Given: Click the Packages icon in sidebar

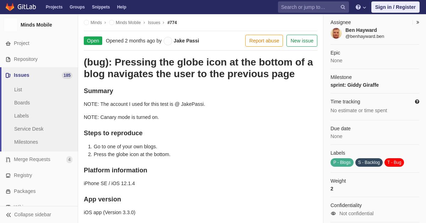Looking at the screenshot, I should (x=8, y=191).
